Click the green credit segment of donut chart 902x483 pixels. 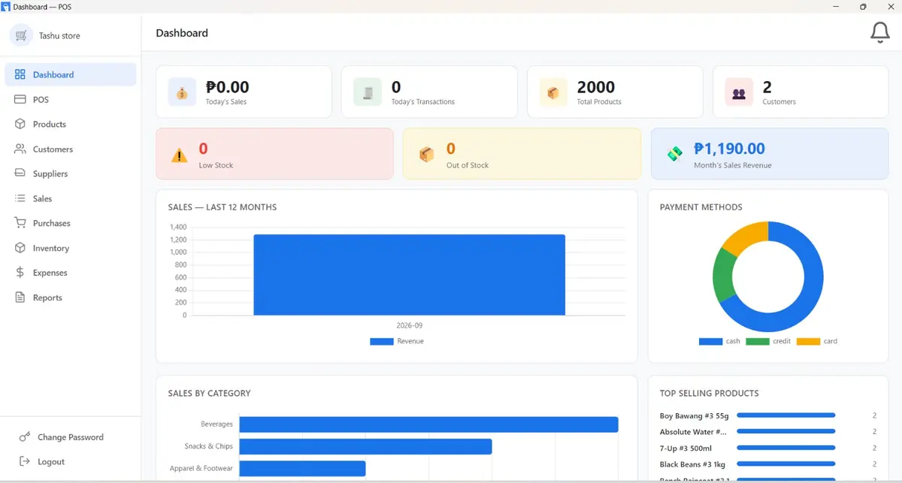(724, 274)
